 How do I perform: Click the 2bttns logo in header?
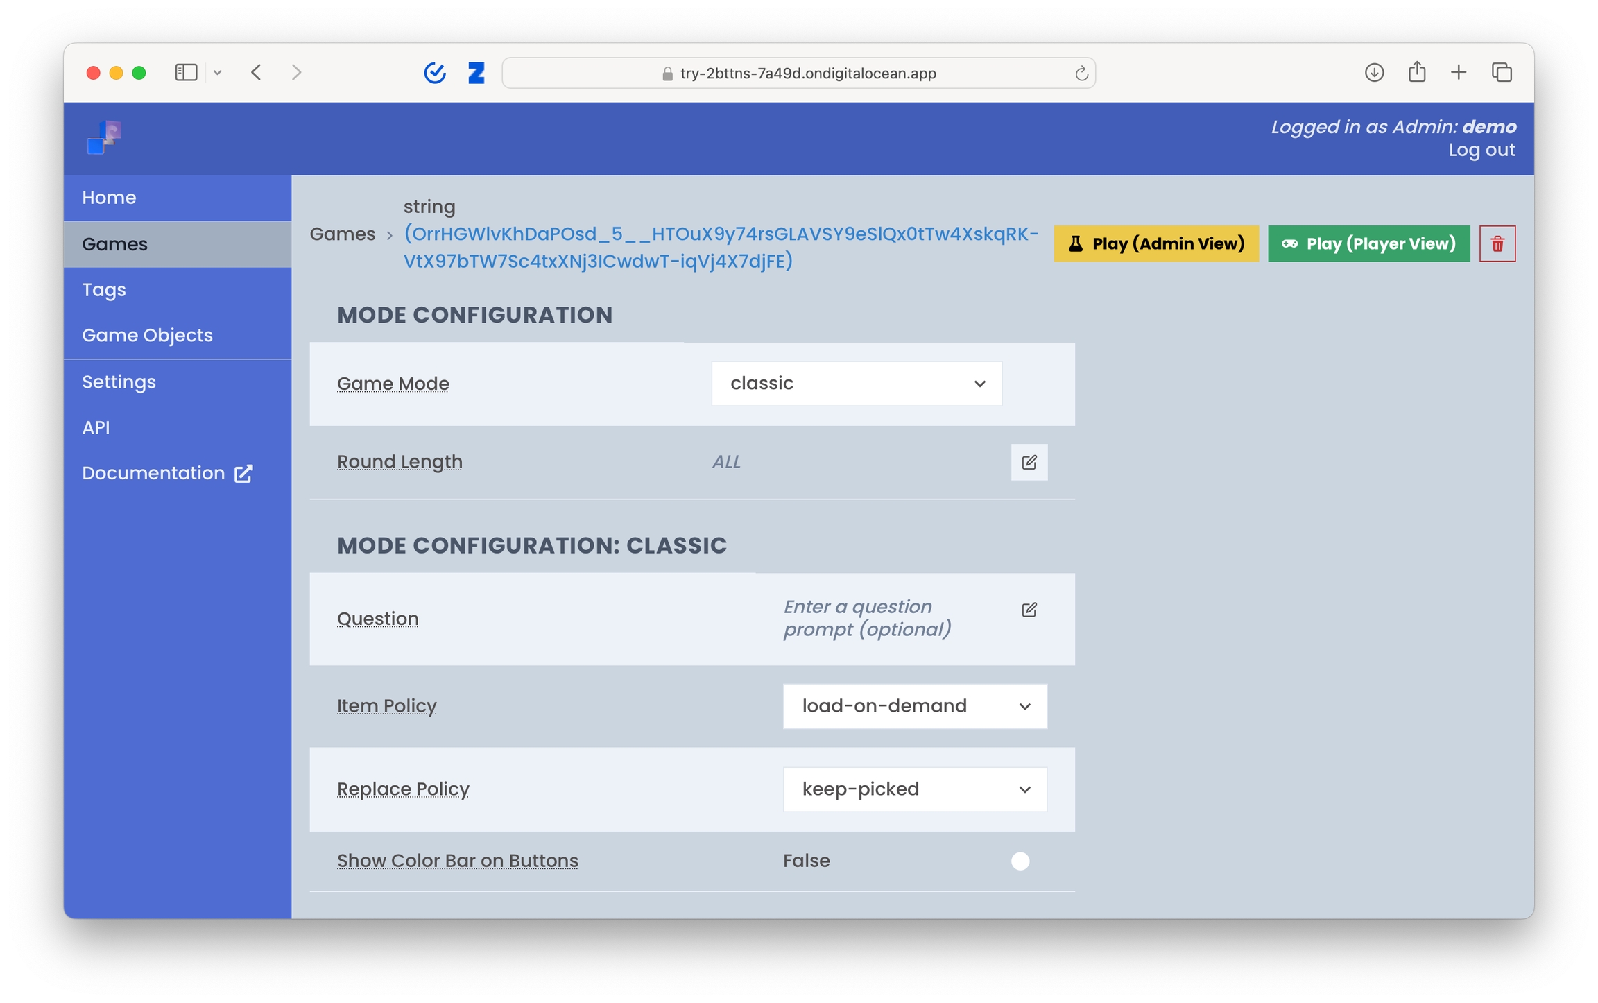coord(104,137)
